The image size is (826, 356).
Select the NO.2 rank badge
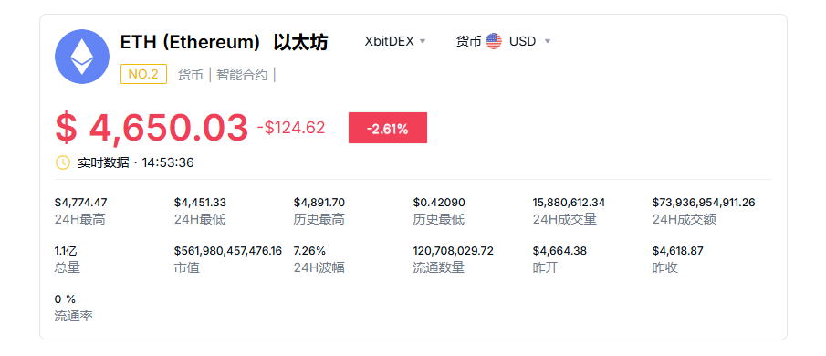[x=143, y=74]
